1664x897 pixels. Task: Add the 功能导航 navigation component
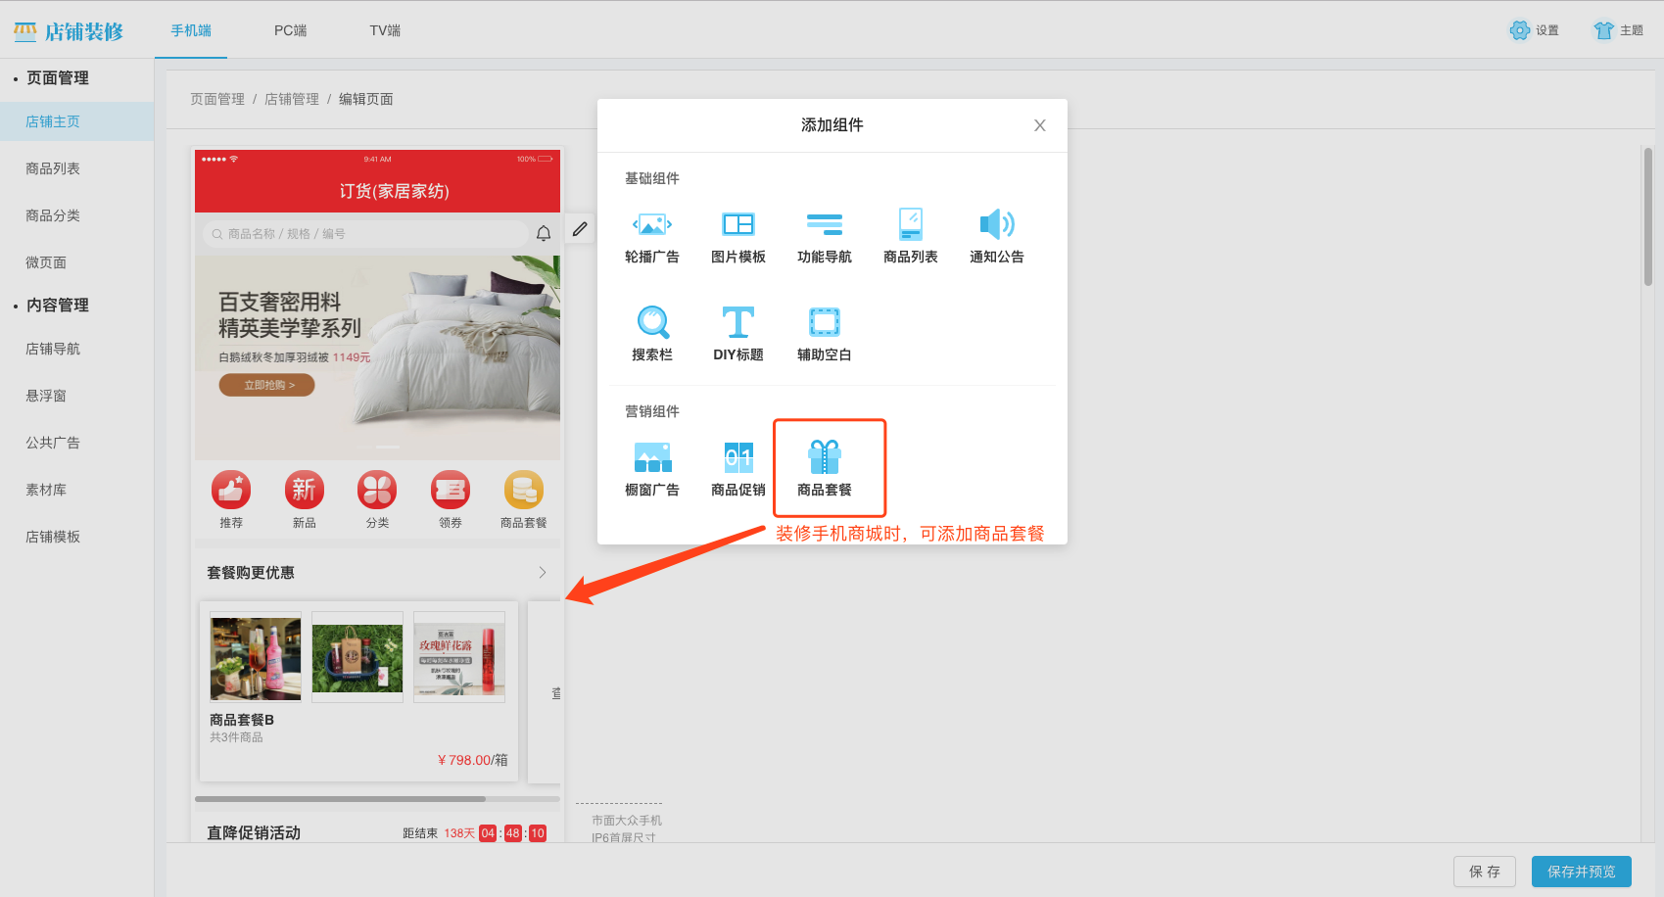(824, 236)
